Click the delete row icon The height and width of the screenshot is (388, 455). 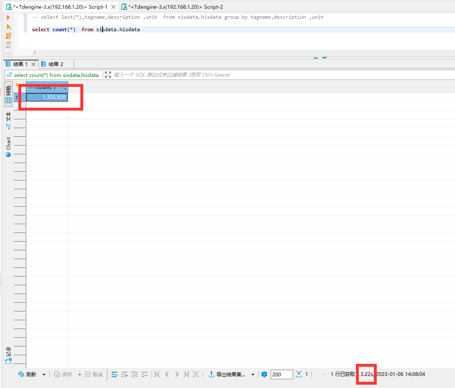coord(144,374)
